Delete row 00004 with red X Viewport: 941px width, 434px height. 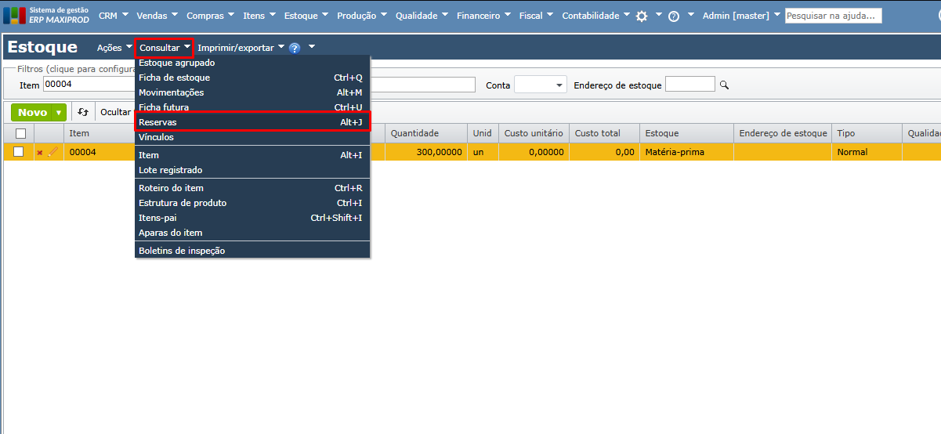click(40, 153)
